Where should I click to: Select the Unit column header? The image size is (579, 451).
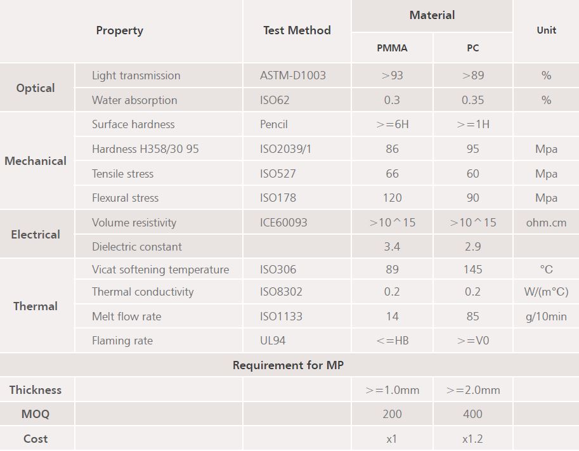546,30
